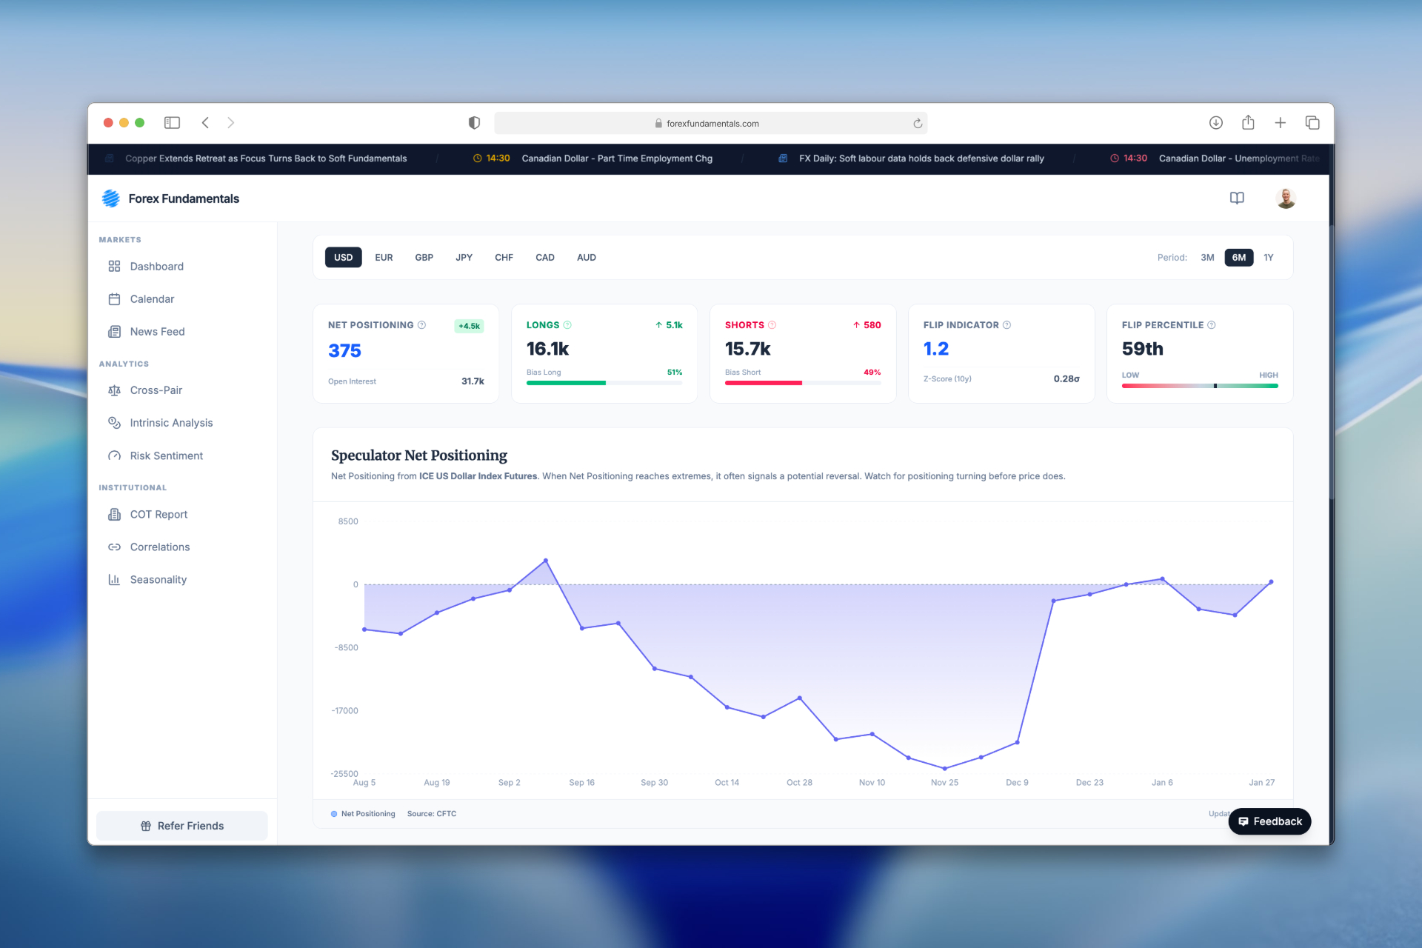Open the user profile avatar menu

1286,198
